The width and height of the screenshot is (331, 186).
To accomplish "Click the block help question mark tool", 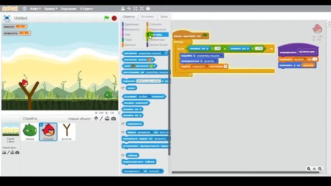I will [x=148, y=9].
